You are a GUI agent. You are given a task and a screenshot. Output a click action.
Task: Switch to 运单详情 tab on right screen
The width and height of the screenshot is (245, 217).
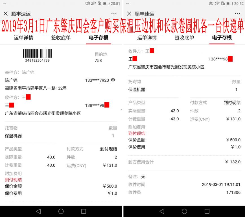(x=147, y=37)
